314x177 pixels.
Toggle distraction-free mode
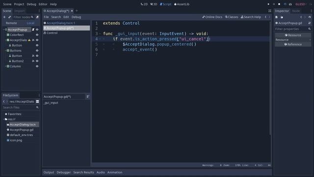[270, 11]
